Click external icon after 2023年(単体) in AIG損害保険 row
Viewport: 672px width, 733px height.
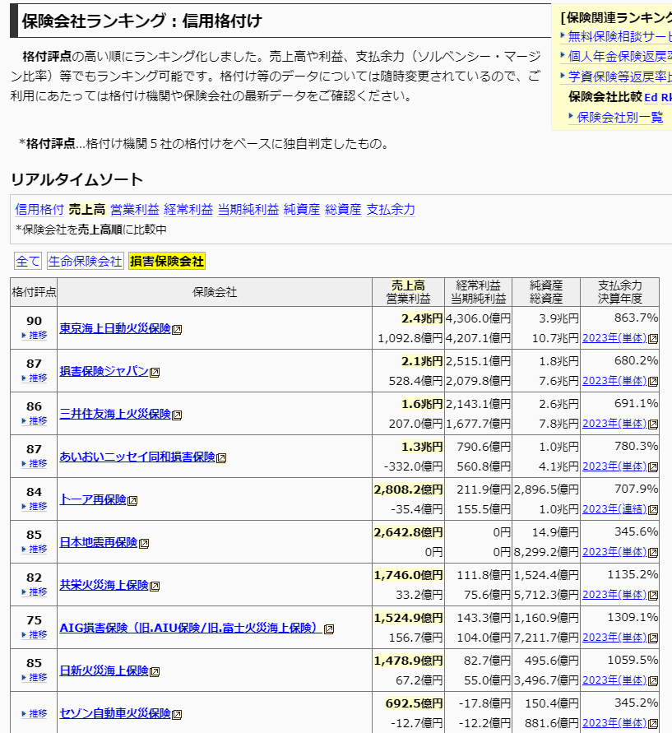[x=653, y=638]
